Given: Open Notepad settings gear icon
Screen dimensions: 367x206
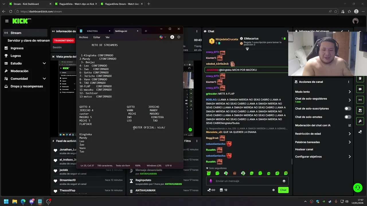Looking at the screenshot, I should coord(179,37).
